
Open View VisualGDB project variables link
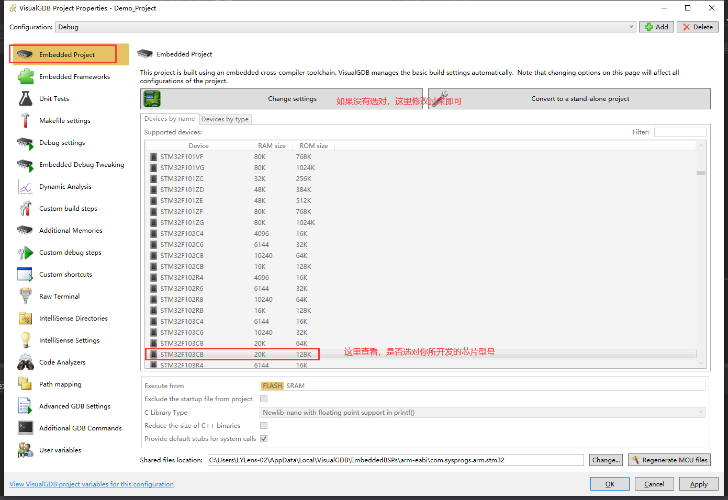tap(92, 484)
